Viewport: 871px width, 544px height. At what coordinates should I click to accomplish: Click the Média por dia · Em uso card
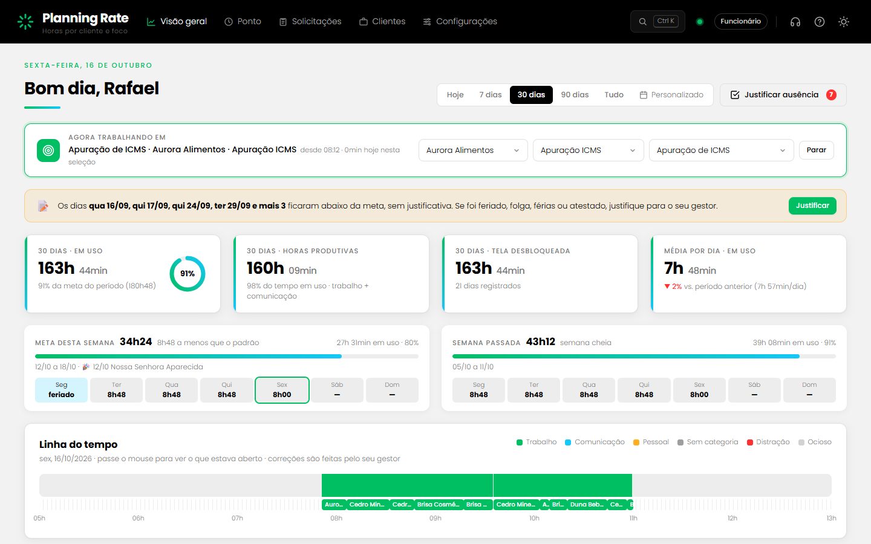click(x=749, y=274)
